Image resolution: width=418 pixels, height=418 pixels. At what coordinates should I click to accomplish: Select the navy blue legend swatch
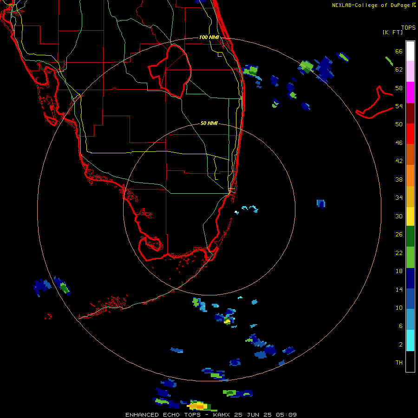tap(410, 278)
